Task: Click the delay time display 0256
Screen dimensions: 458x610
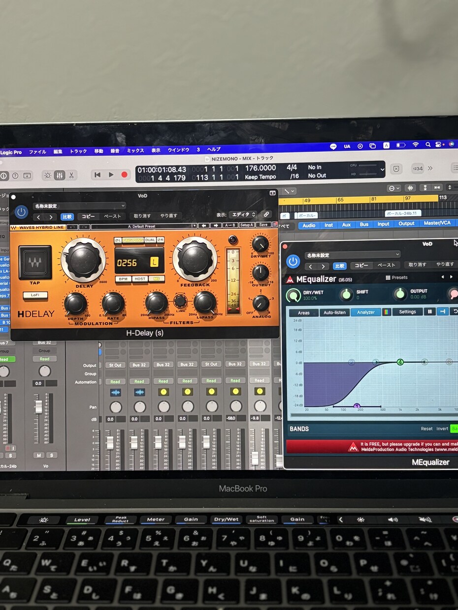Action: pyautogui.click(x=127, y=263)
